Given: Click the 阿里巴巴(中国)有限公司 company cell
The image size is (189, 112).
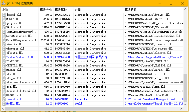Looking at the screenshot, I should (x=91, y=57).
